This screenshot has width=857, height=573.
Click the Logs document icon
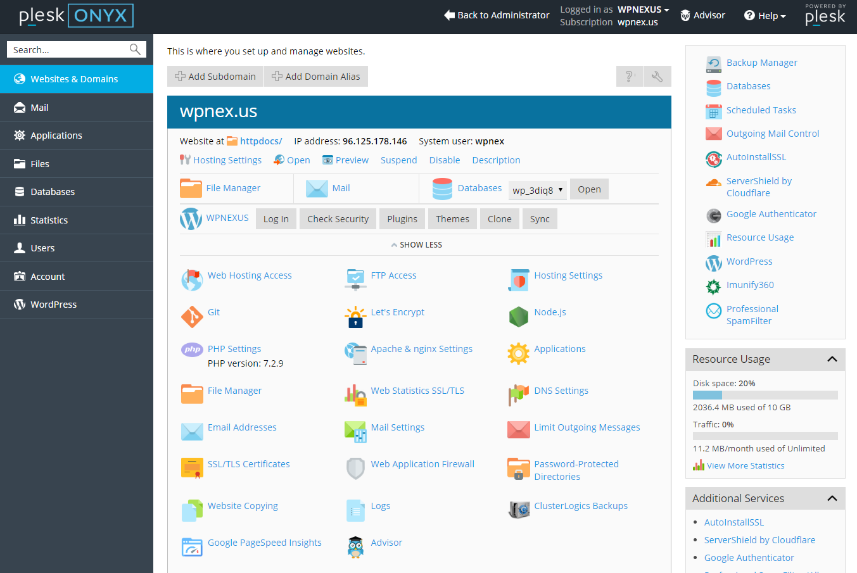pyautogui.click(x=355, y=510)
